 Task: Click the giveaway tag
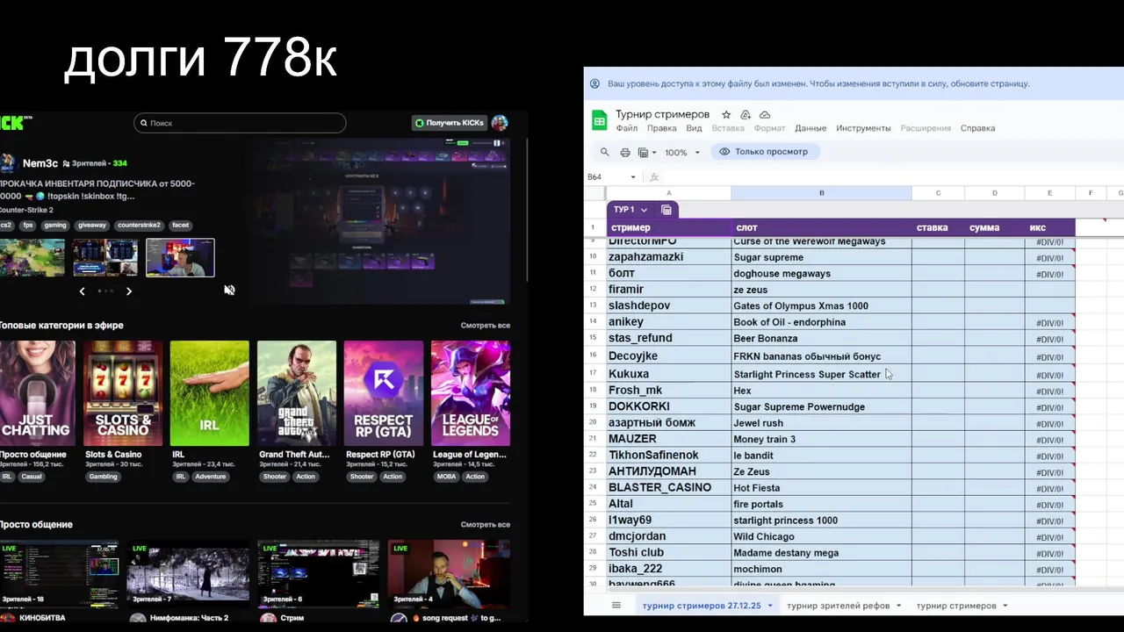pyautogui.click(x=93, y=226)
